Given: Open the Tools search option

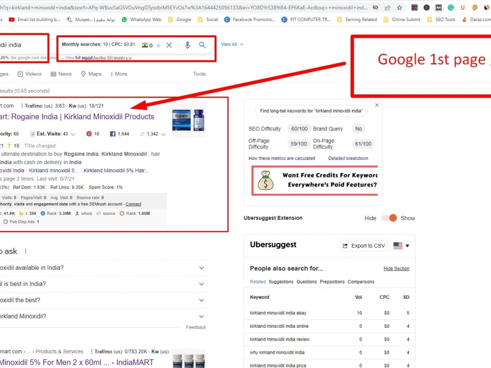Looking at the screenshot, I should click(199, 74).
